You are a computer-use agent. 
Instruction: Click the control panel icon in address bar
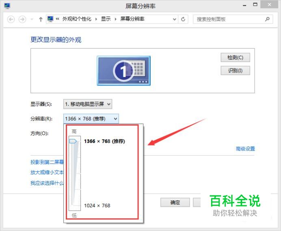tap(50, 19)
